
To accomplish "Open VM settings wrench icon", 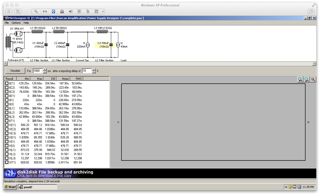I will coord(36,11).
